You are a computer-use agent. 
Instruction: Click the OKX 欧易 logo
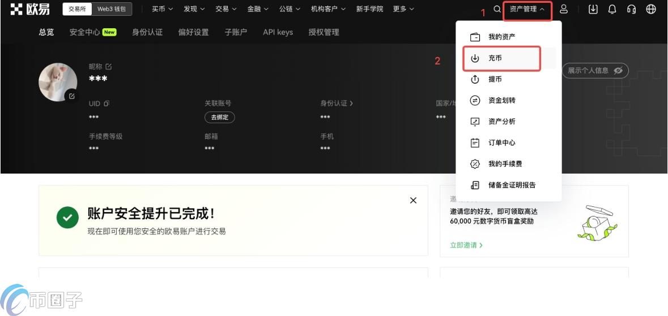coord(30,9)
